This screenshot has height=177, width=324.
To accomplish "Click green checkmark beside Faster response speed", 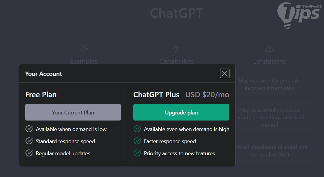I will point(137,141).
